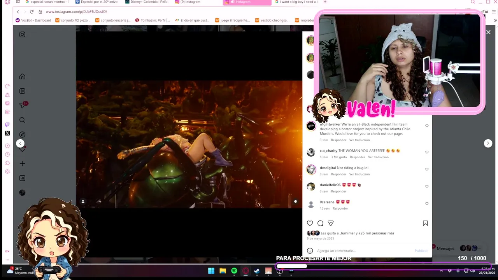
Task: Like the post with heart icon
Action: pos(310,223)
